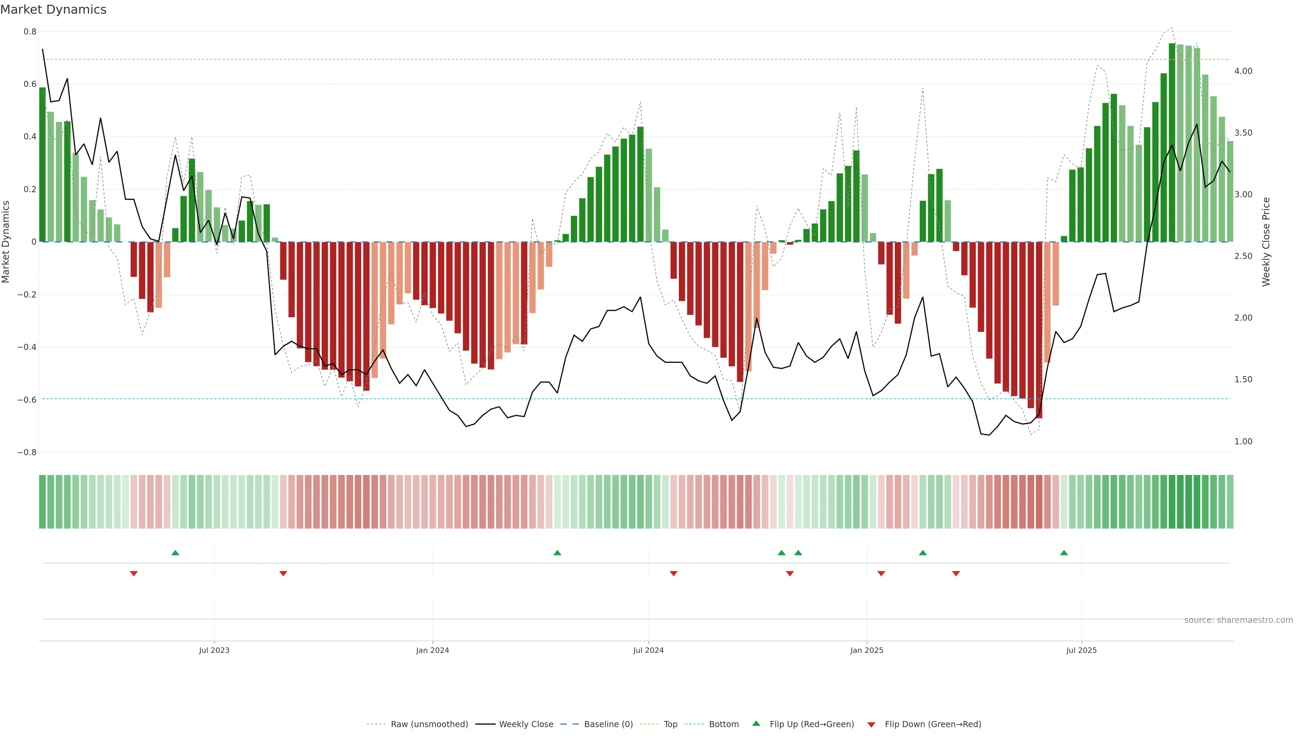The width and height of the screenshot is (1310, 736).
Task: Click the last green Flip Up marker before Jul 2025
Action: pyautogui.click(x=1064, y=553)
